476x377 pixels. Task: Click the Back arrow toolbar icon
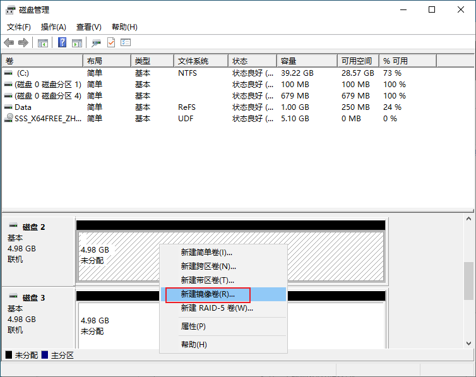point(9,43)
